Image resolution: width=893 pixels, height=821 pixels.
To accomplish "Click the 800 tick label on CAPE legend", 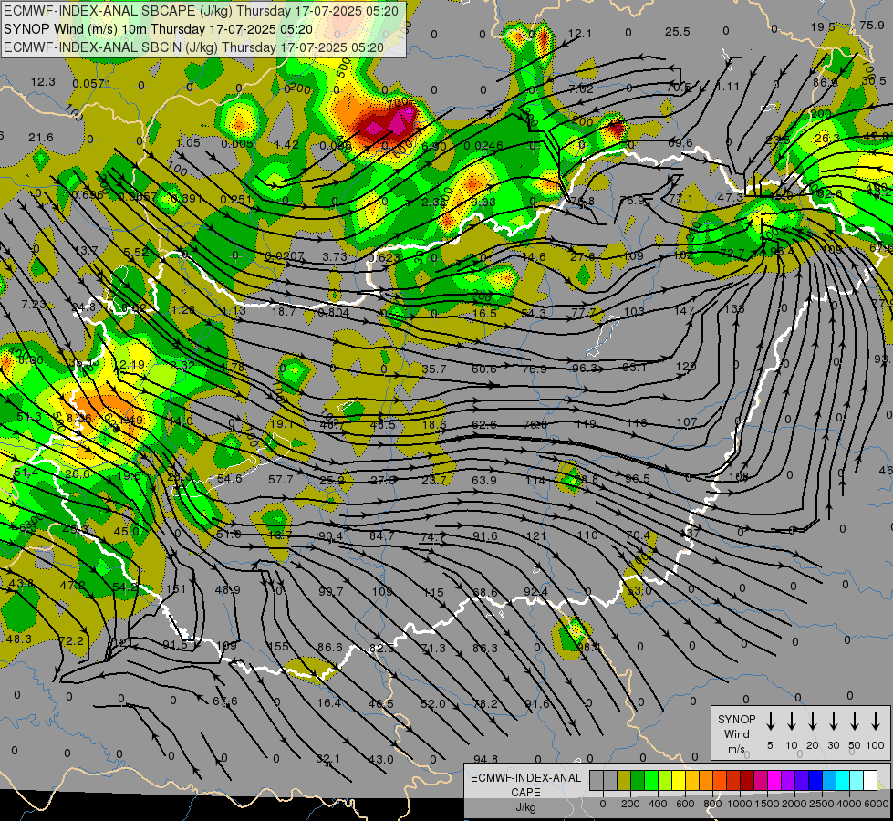I will (712, 804).
